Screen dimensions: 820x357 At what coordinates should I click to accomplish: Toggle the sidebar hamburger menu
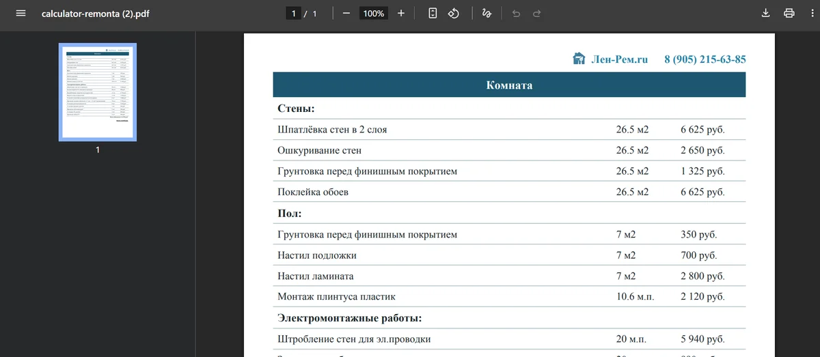[20, 14]
